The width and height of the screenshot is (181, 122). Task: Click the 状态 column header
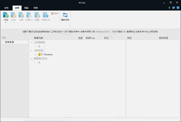click(x=114, y=38)
